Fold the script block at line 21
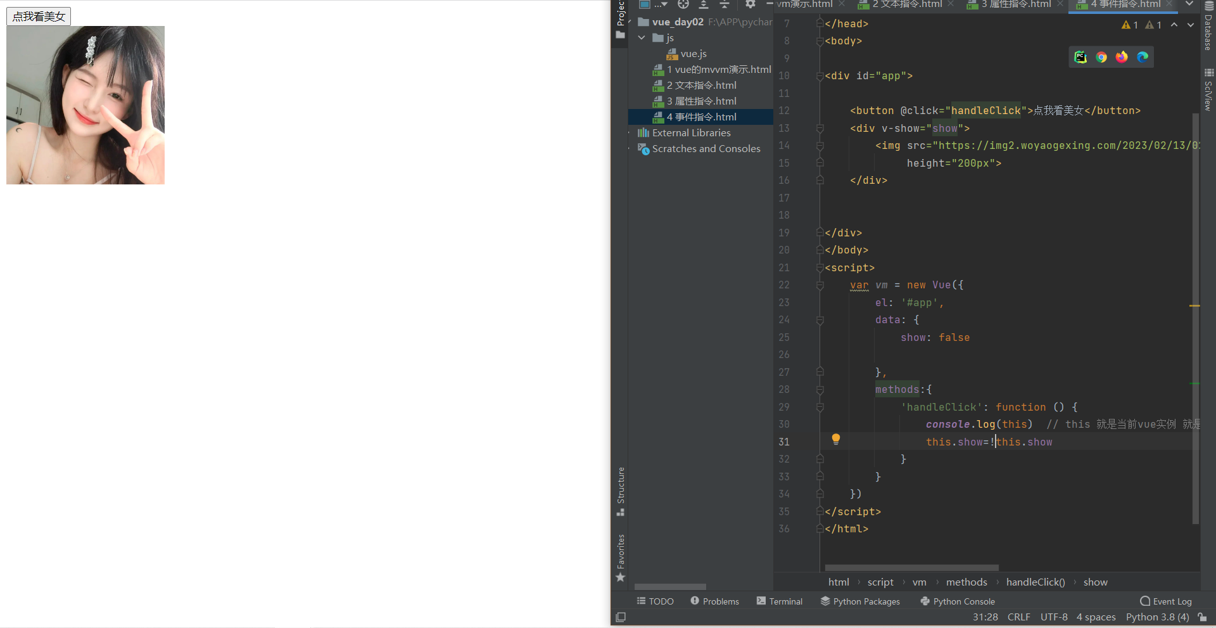Viewport: 1216px width, 628px height. (820, 268)
